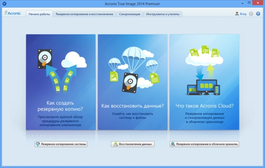
Task: Open the Резервное копирование и восстановление tab
Action: coord(84,14)
